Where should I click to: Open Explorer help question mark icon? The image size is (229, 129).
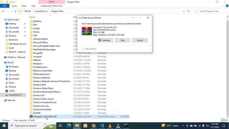pos(227,6)
